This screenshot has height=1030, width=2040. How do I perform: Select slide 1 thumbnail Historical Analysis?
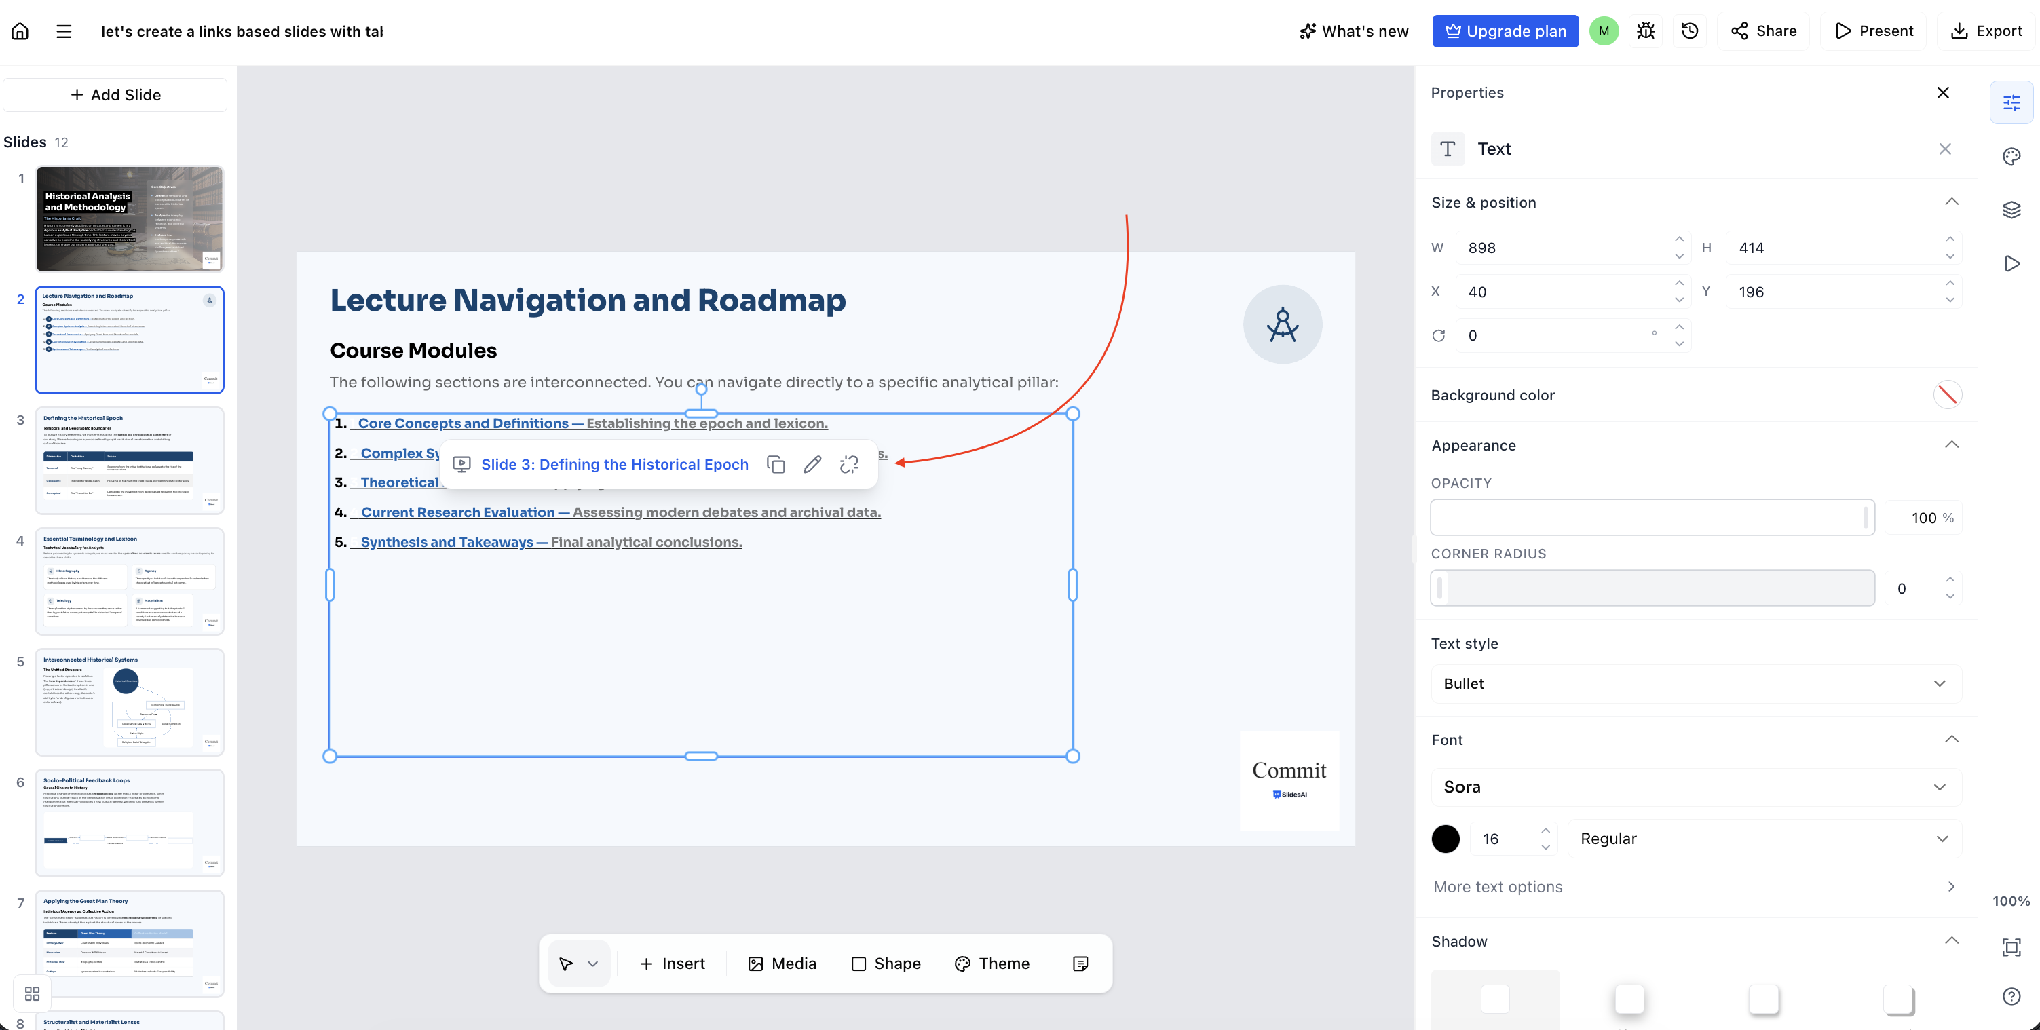(x=129, y=219)
